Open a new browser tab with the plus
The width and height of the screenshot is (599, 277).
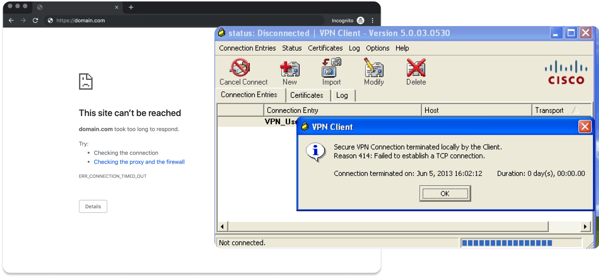[131, 7]
